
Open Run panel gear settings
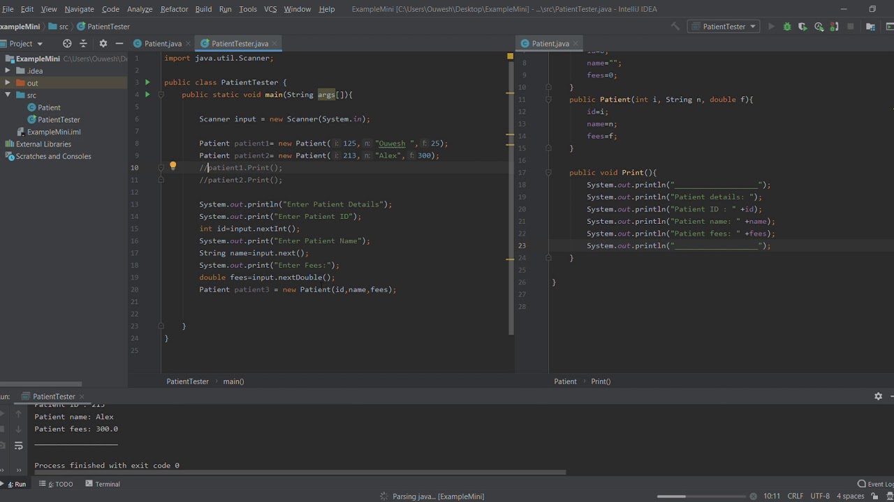tap(878, 396)
